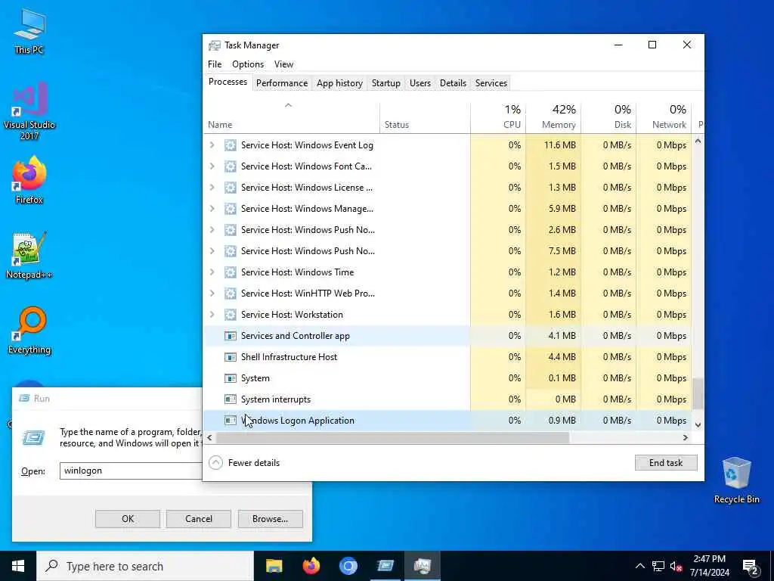The height and width of the screenshot is (581, 774).
Task: Open network status tray icon
Action: pos(658,566)
